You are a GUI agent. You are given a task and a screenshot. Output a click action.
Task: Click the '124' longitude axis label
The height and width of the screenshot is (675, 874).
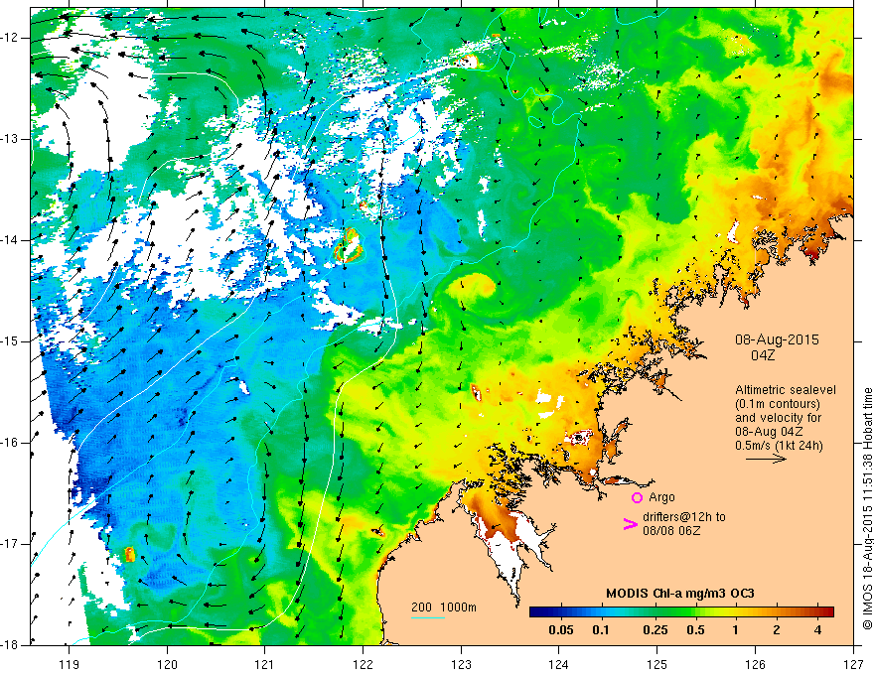click(x=559, y=664)
